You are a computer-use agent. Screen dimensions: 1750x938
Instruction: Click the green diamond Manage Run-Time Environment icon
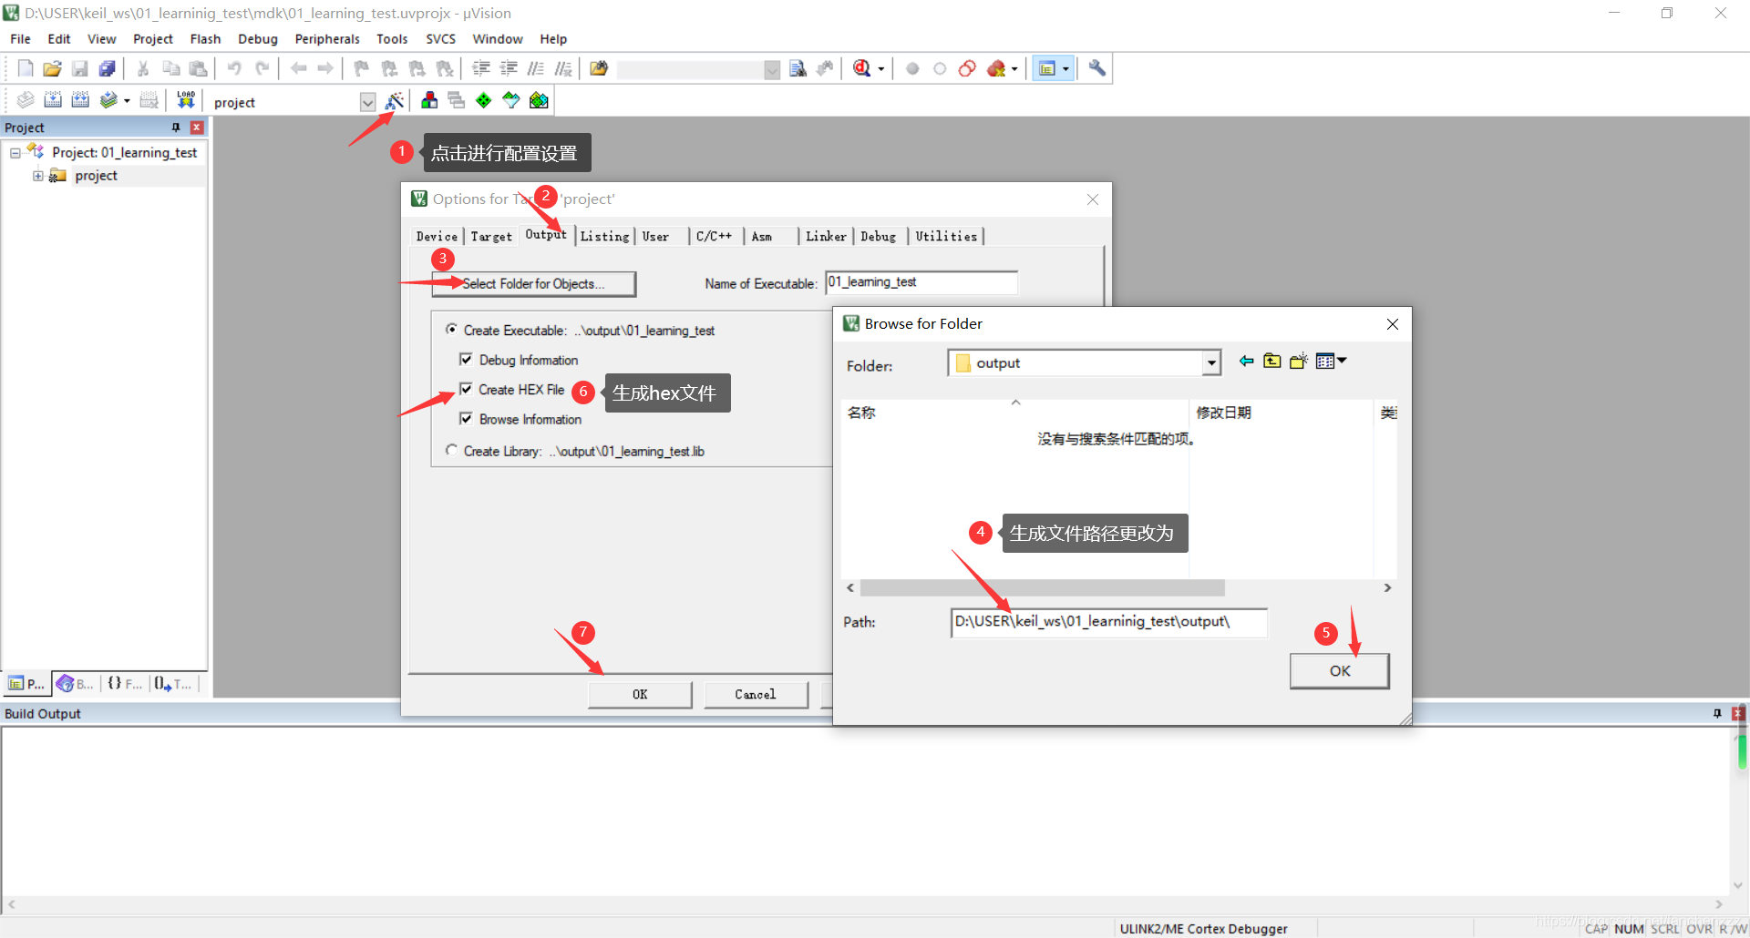coord(484,100)
